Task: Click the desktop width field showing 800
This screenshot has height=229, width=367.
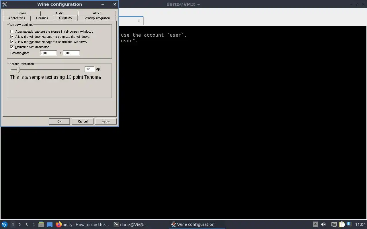Action: (x=48, y=53)
